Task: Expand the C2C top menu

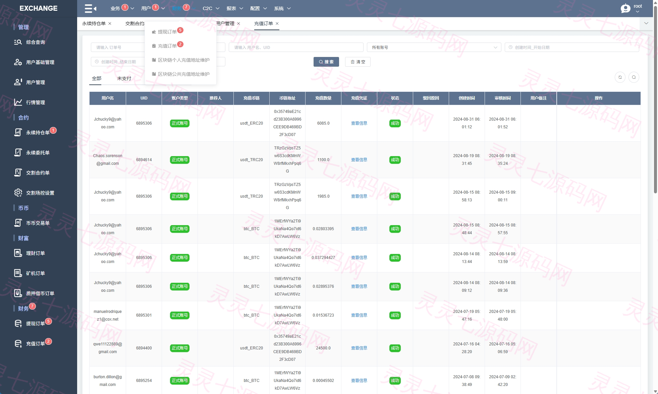Action: tap(211, 8)
